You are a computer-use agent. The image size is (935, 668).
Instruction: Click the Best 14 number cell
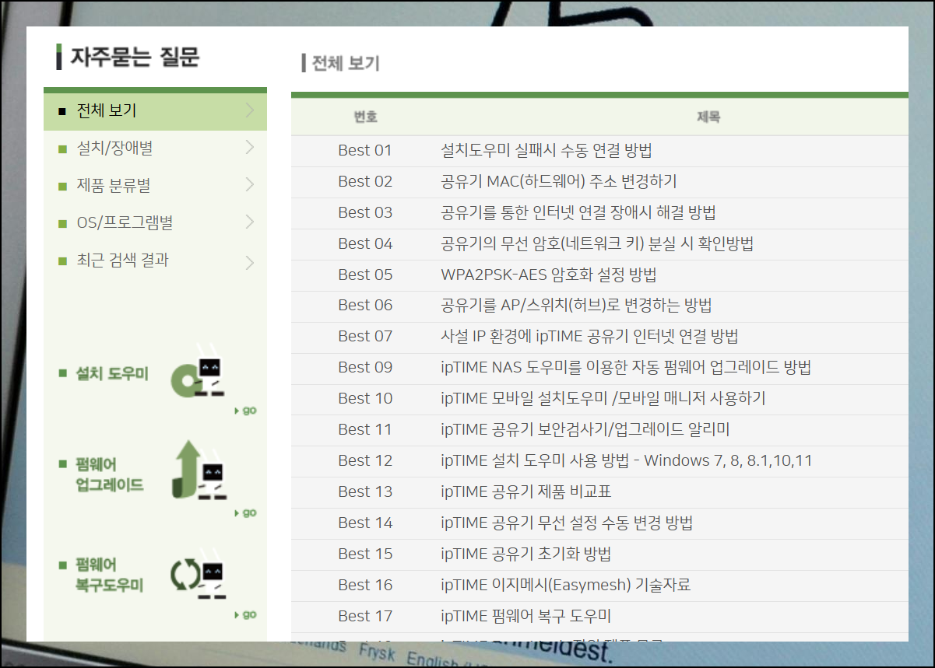click(365, 523)
